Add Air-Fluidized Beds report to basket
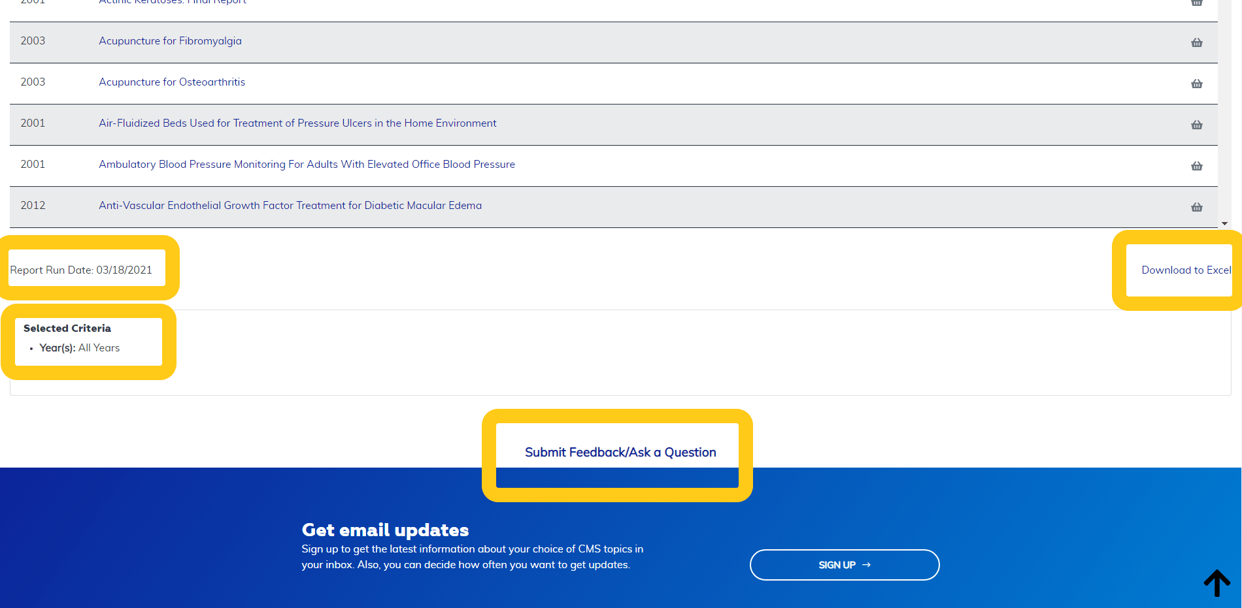The image size is (1242, 608). coord(1196,125)
